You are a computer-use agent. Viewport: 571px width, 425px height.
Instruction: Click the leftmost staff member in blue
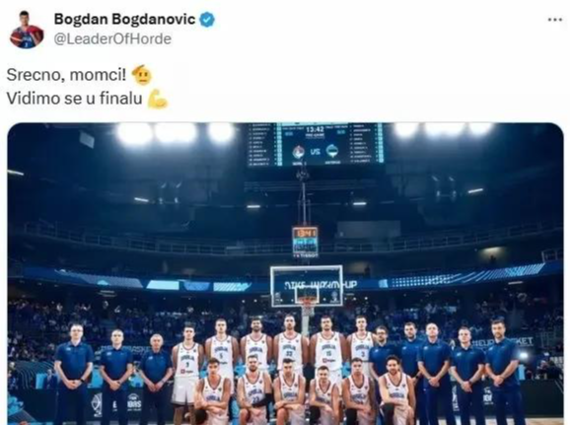coord(75,372)
